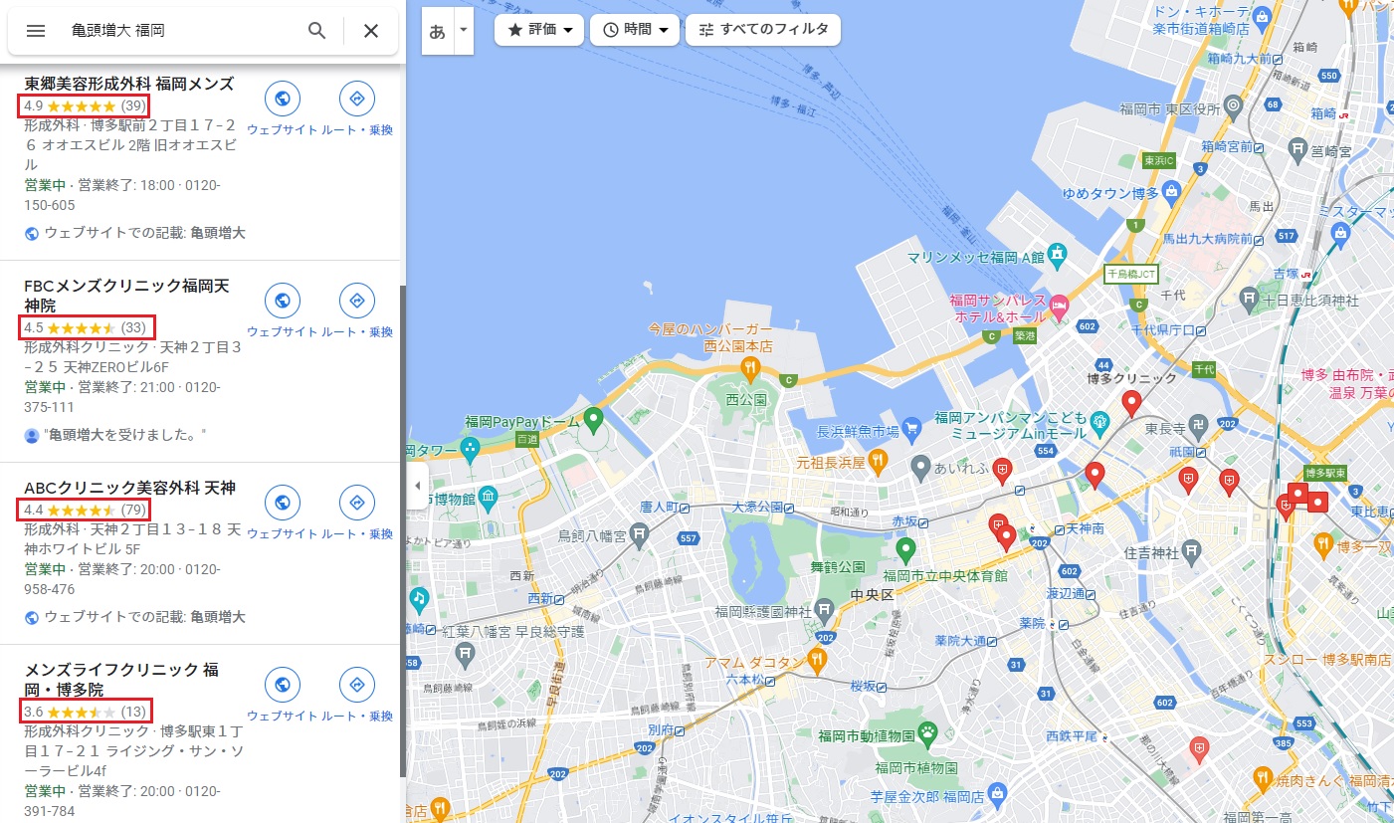
Task: Click the あいれふ map marker
Action: pyautogui.click(x=921, y=466)
